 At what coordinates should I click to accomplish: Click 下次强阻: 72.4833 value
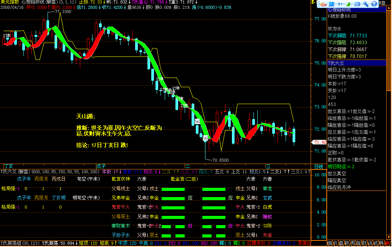point(347,43)
